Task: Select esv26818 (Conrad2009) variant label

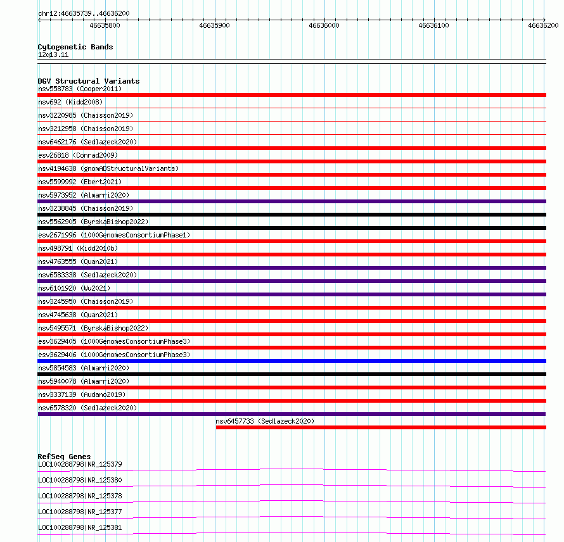Action: click(x=78, y=155)
